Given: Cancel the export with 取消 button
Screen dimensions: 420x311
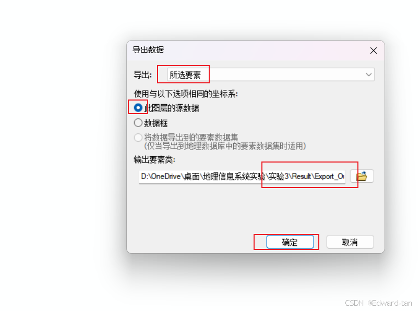Looking at the screenshot, I should pyautogui.click(x=350, y=242).
